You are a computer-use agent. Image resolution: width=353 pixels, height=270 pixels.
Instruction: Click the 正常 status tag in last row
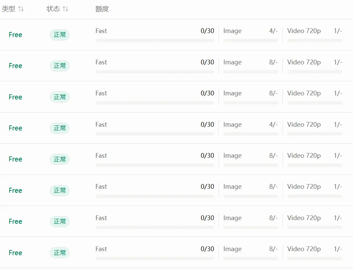pyautogui.click(x=60, y=253)
